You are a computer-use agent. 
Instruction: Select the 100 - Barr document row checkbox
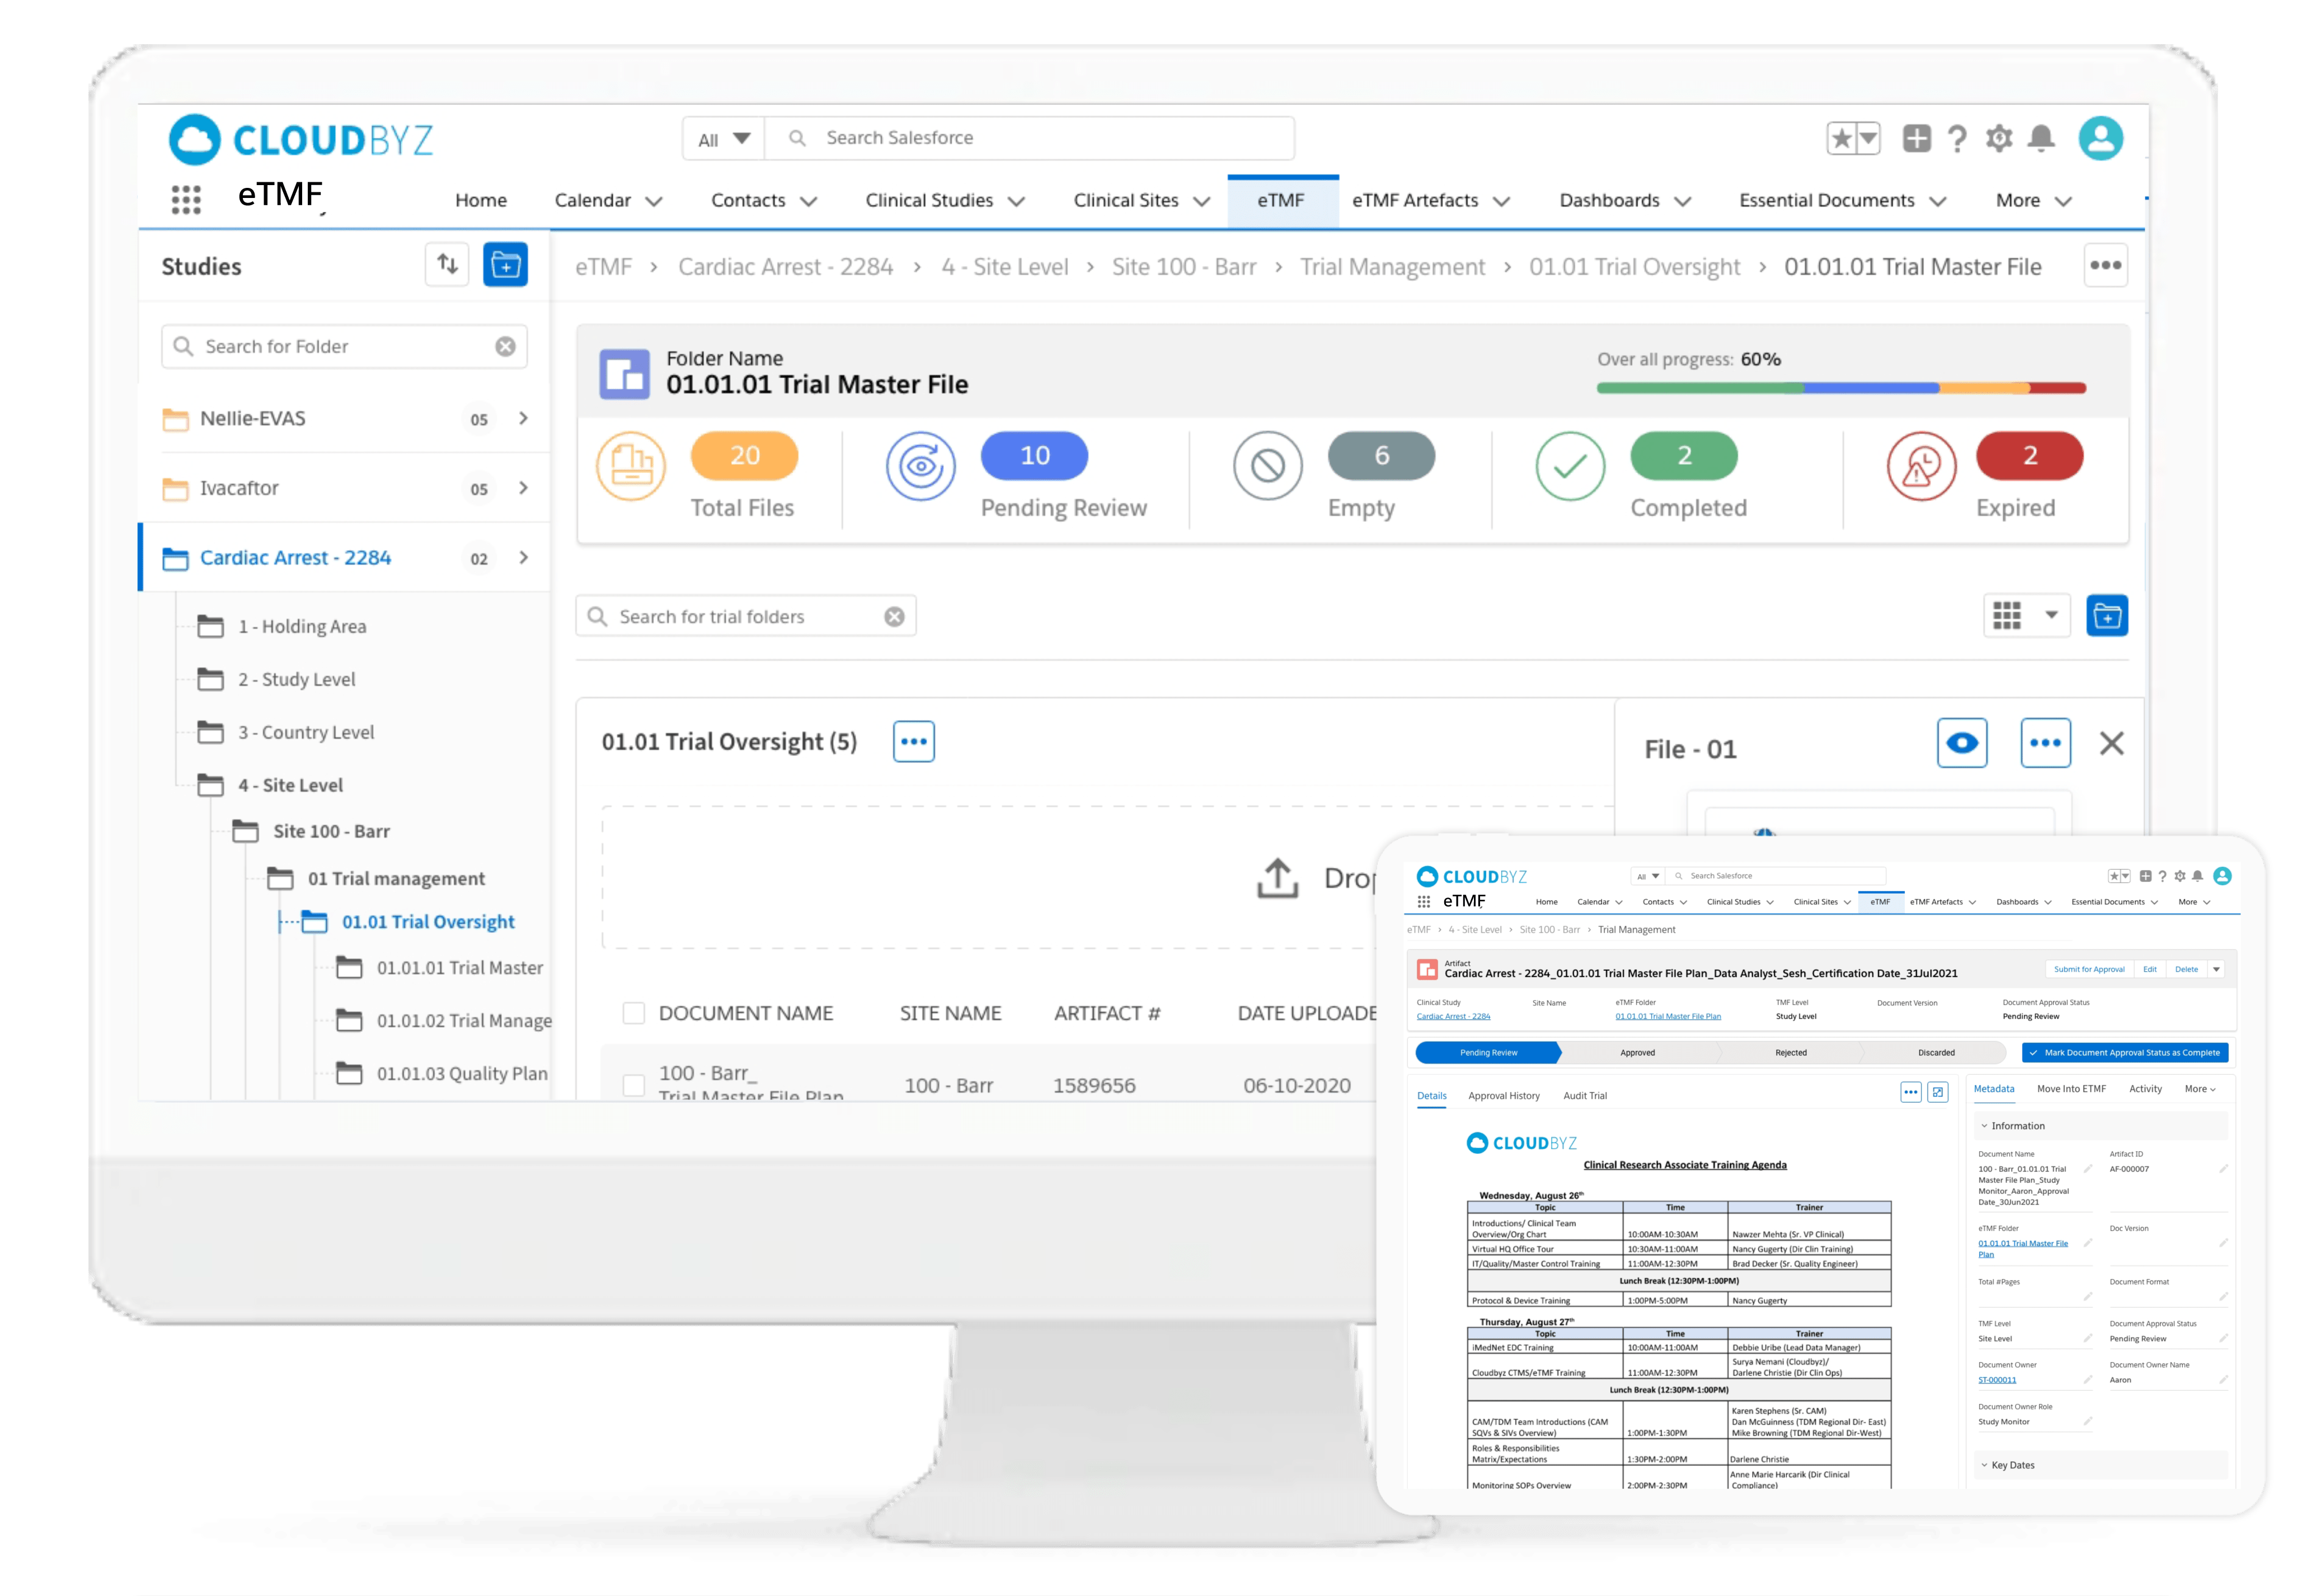click(633, 1085)
